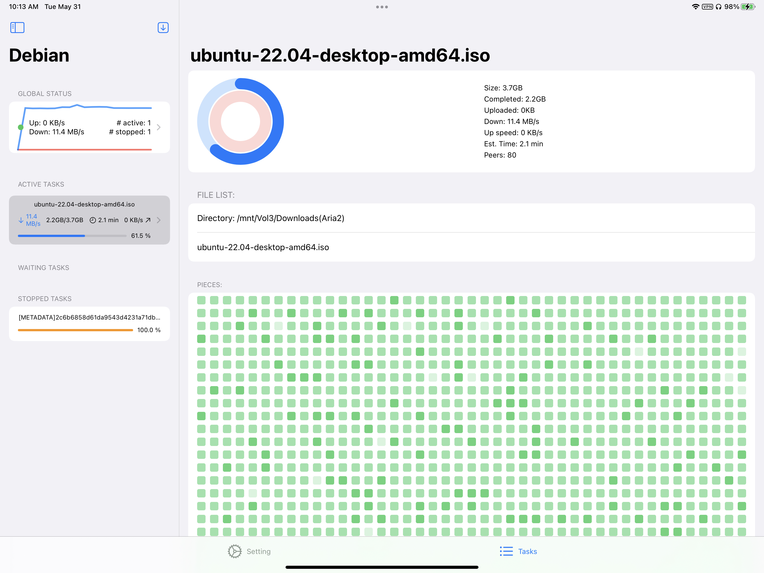Image resolution: width=764 pixels, height=573 pixels.
Task: Select the ubuntu-22.04 active task card
Action: click(x=84, y=204)
